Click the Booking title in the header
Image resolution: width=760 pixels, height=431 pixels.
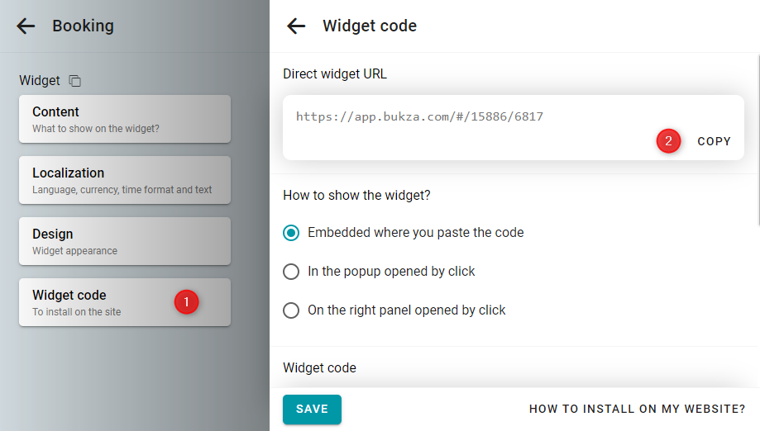83,26
